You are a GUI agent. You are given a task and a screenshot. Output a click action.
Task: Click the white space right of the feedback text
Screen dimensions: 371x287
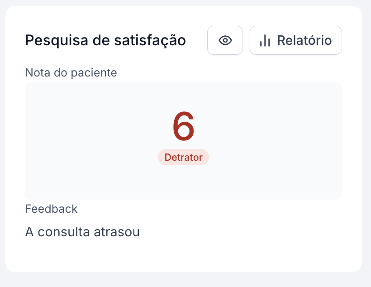click(x=249, y=232)
